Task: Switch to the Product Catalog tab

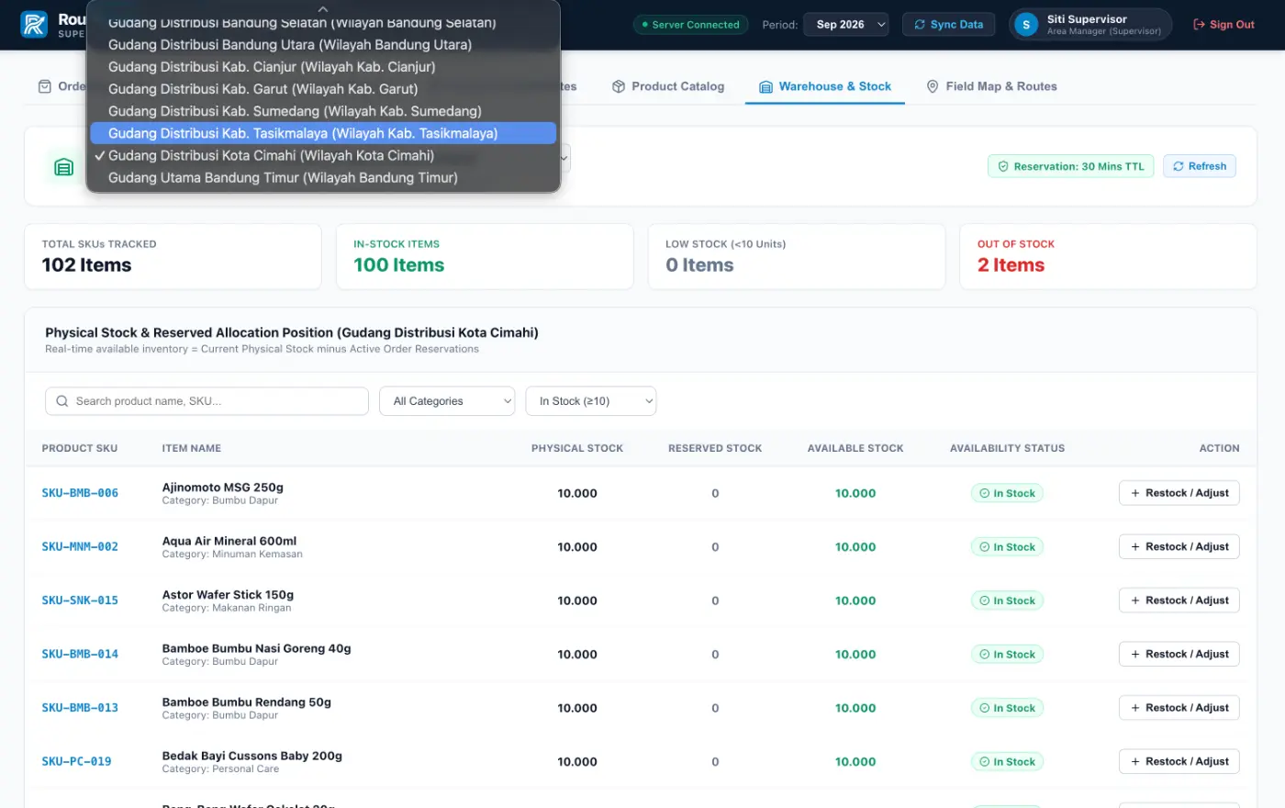Action: click(x=668, y=86)
